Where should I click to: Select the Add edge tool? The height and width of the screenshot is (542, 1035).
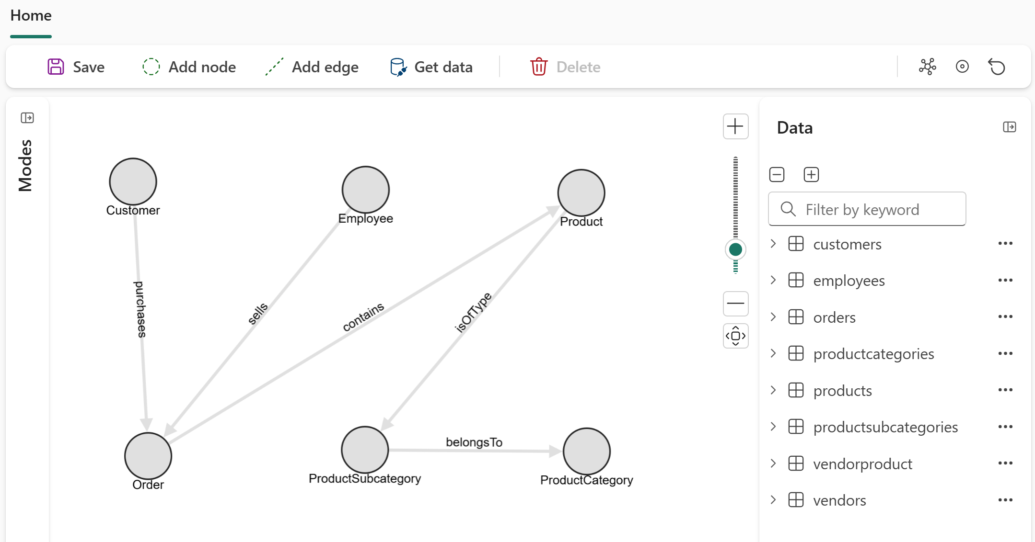(312, 67)
